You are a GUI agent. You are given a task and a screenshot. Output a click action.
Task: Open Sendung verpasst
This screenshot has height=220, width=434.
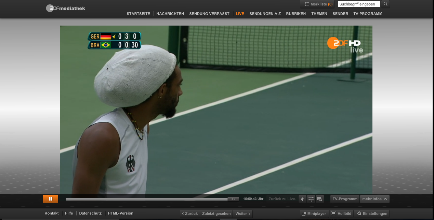(209, 14)
